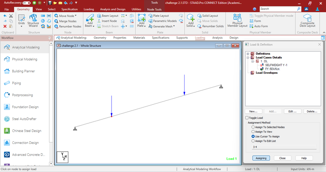
Task: Click the Form physical member tool
Action: [x=255, y=21]
